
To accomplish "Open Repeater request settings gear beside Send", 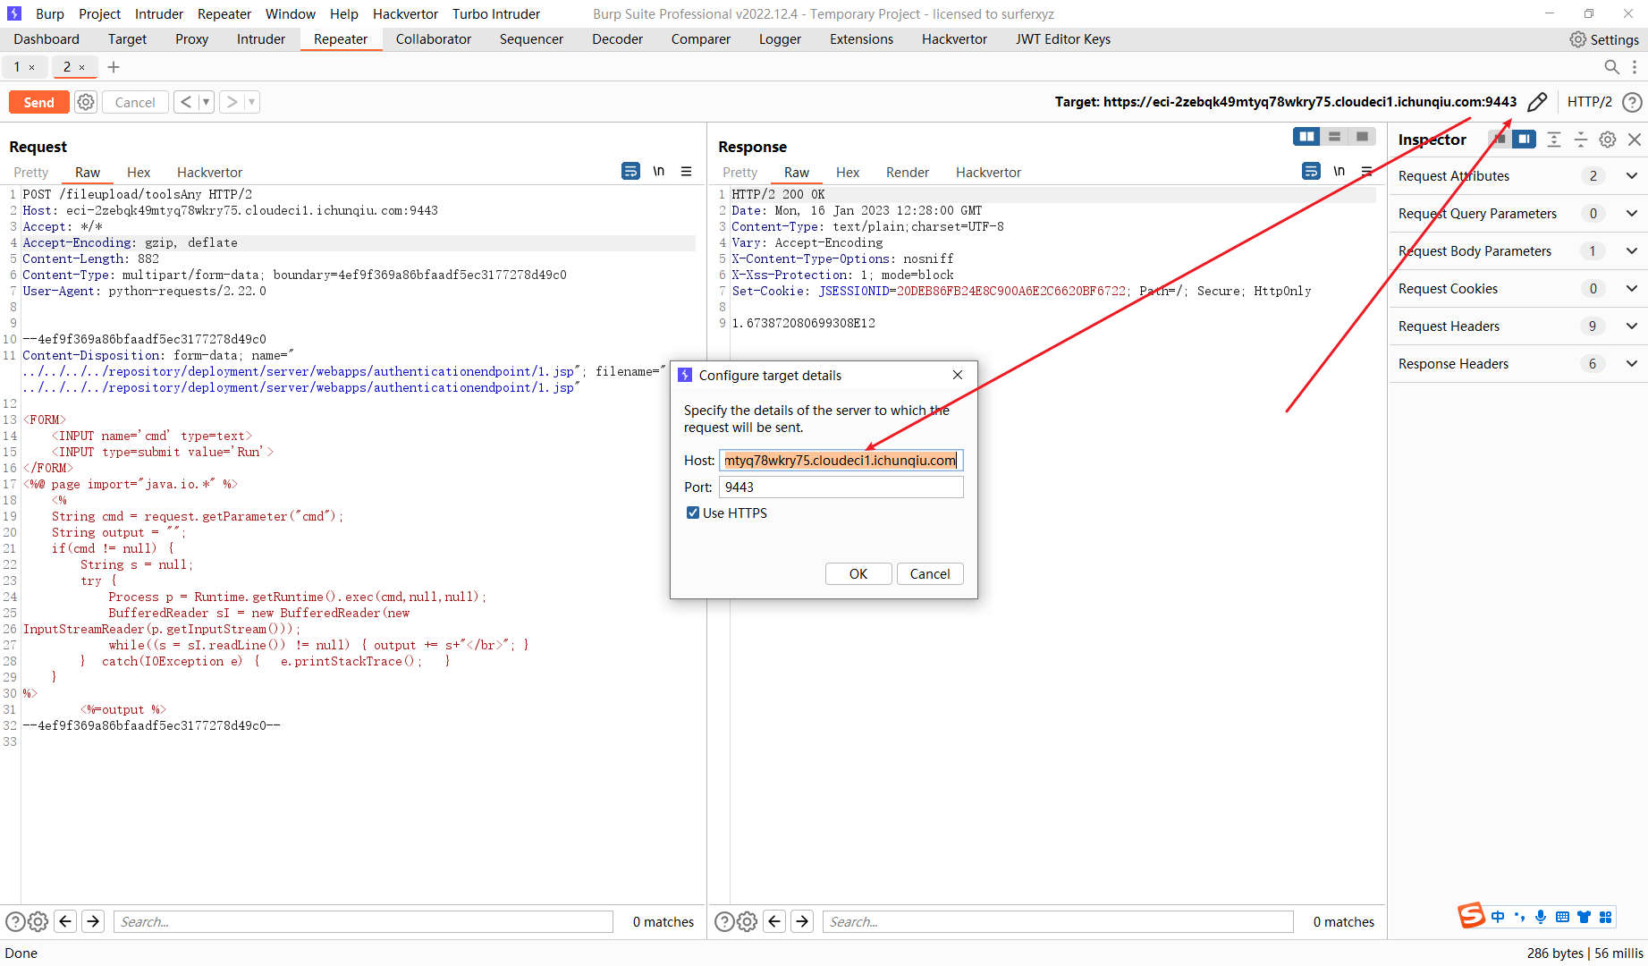I will [86, 102].
